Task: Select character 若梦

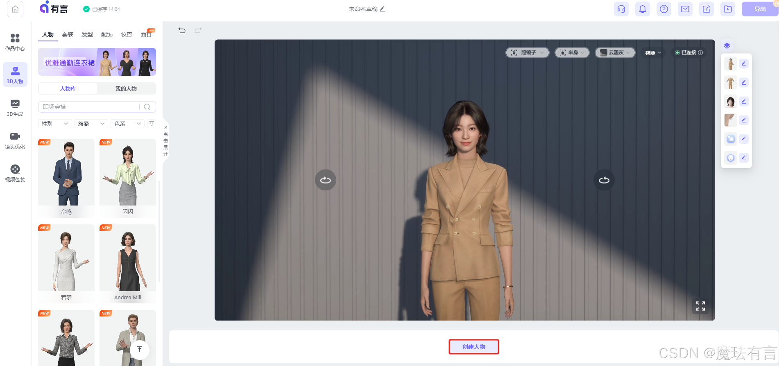Action: pos(66,264)
